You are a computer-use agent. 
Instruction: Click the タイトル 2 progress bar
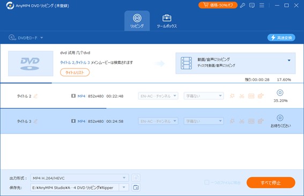coord(152,108)
